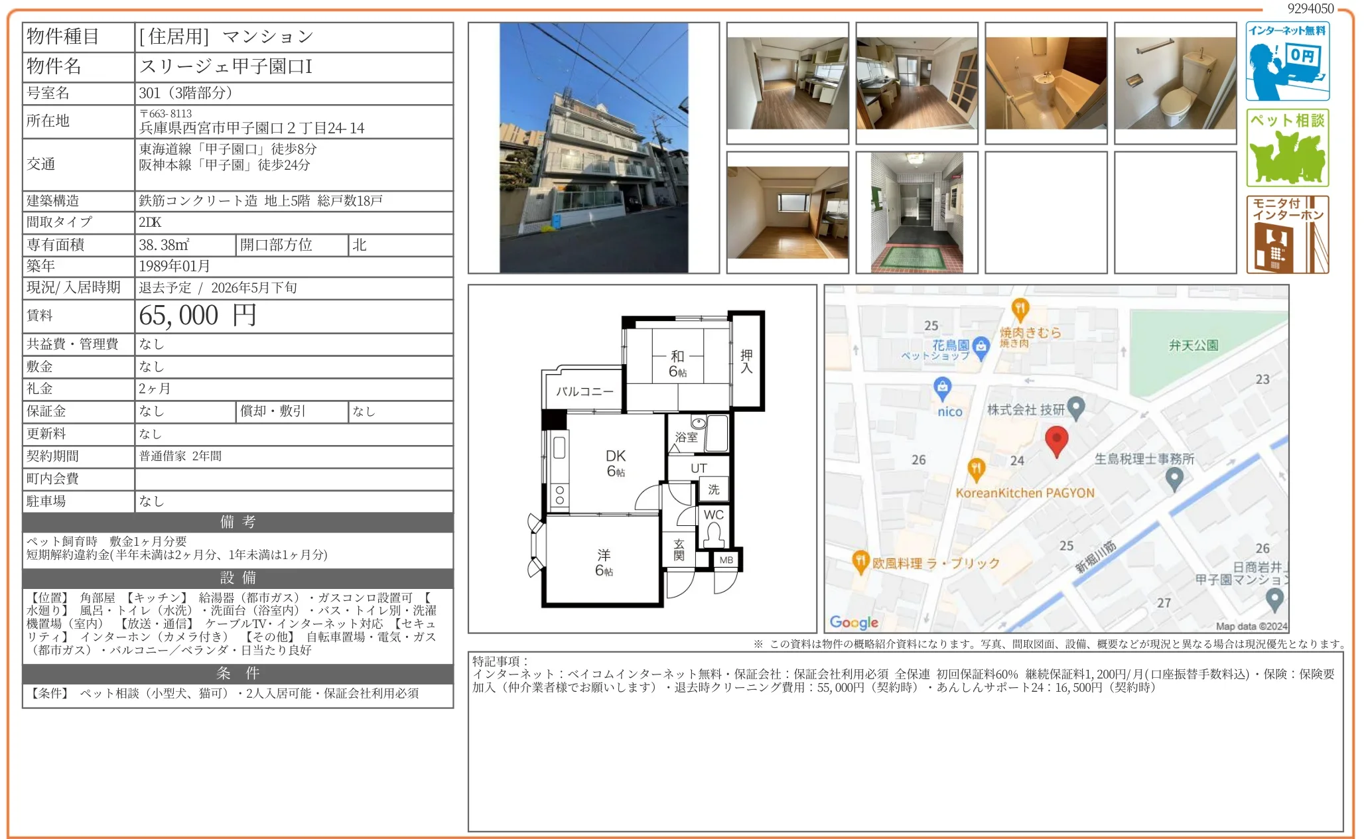Click the red location pin on map
Viewport: 1364px width, 839px height.
[x=1056, y=440]
